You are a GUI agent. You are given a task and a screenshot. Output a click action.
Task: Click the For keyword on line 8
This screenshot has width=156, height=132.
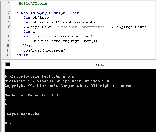pyautogui.click(x=27, y=36)
